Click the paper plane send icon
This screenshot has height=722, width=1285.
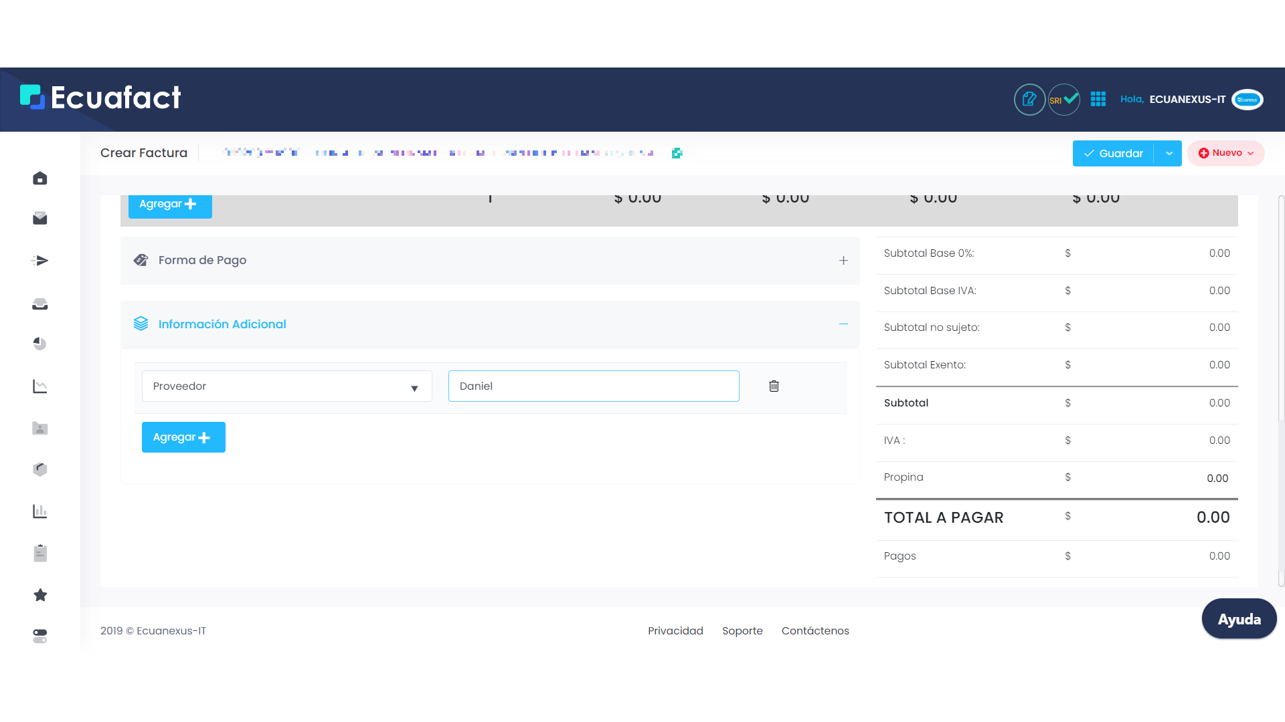(40, 261)
